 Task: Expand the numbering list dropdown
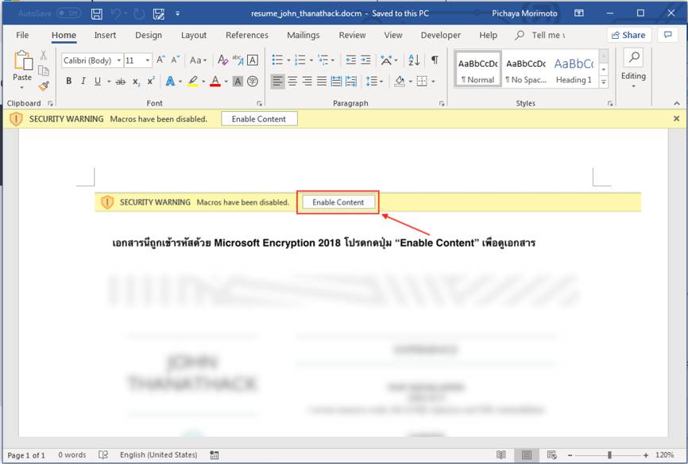click(311, 60)
